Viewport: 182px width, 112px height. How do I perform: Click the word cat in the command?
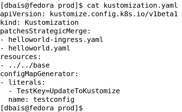coord(93,5)
